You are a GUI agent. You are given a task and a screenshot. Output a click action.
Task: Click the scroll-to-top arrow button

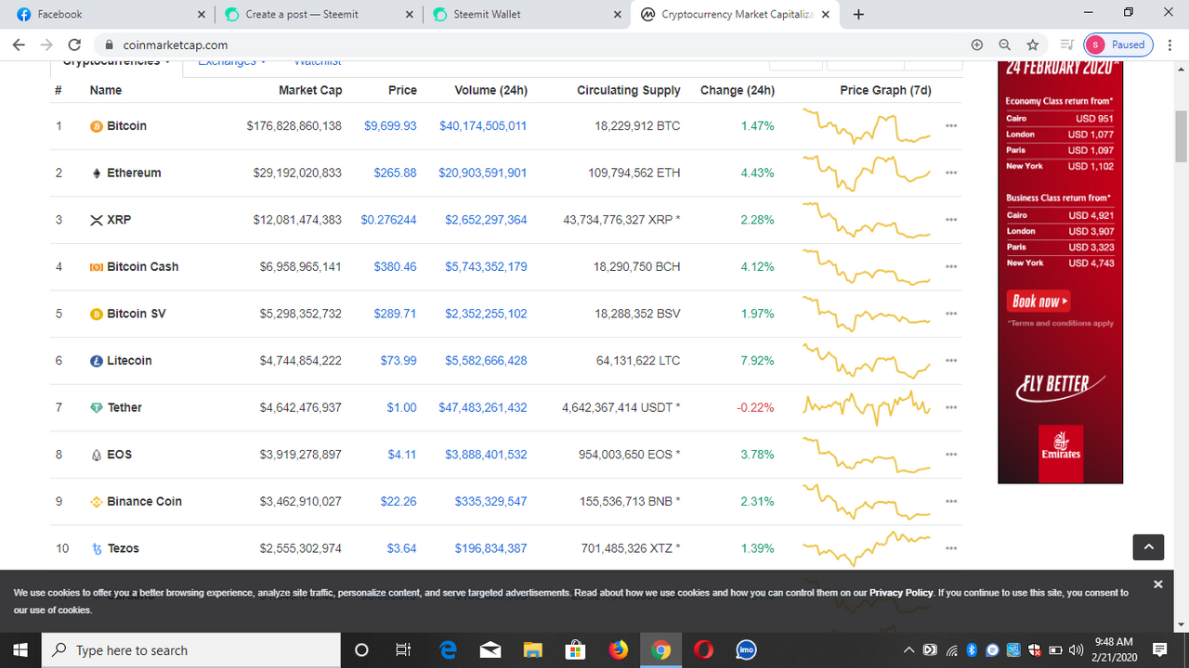pos(1148,547)
